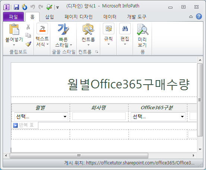Screen dimensions: 206x170
Task: Switch to the 홈 tab
Action: (32, 17)
